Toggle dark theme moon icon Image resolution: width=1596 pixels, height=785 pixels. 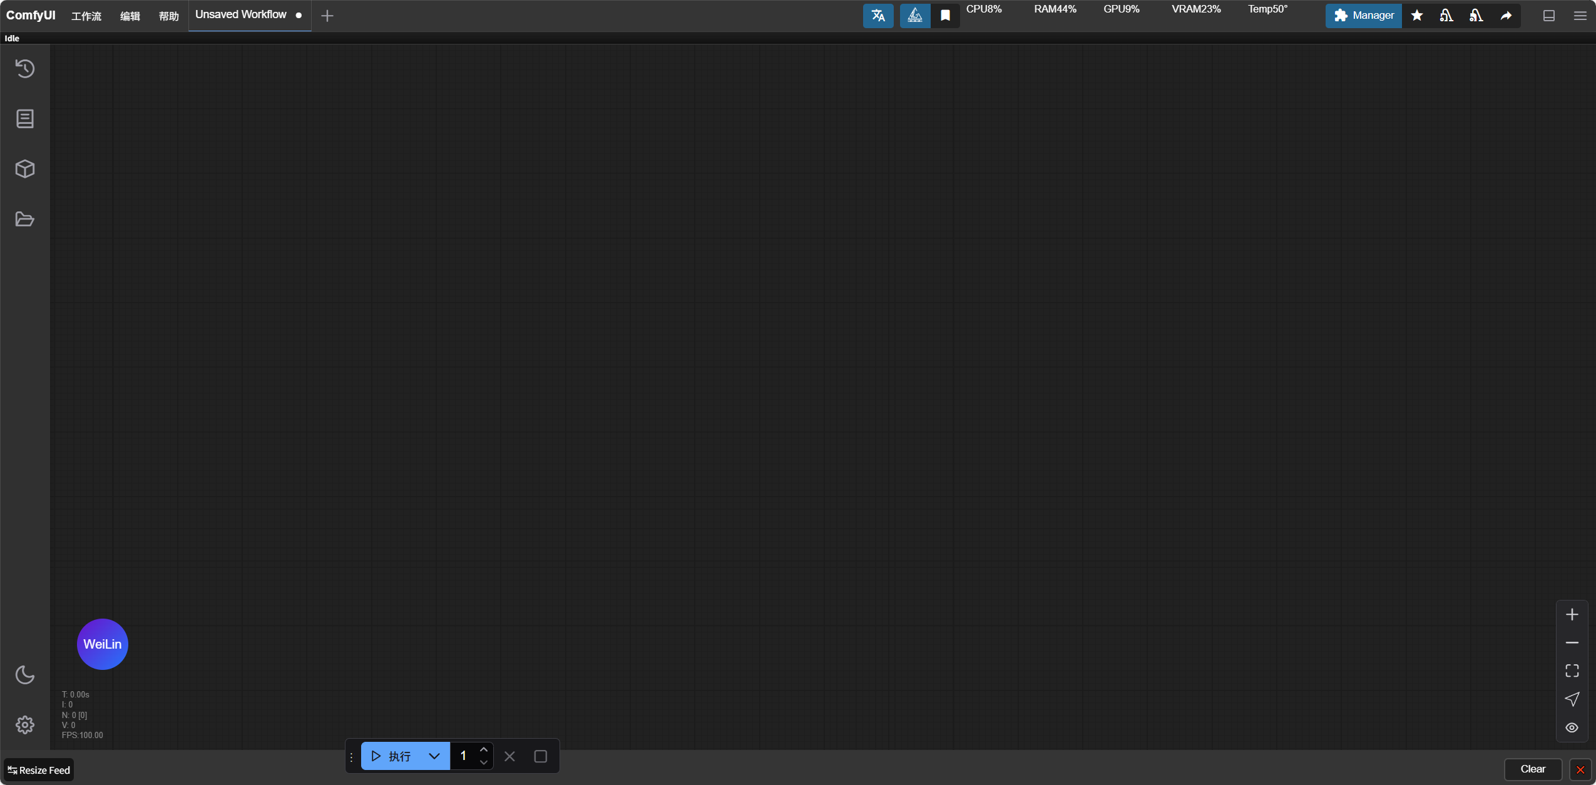point(25,674)
